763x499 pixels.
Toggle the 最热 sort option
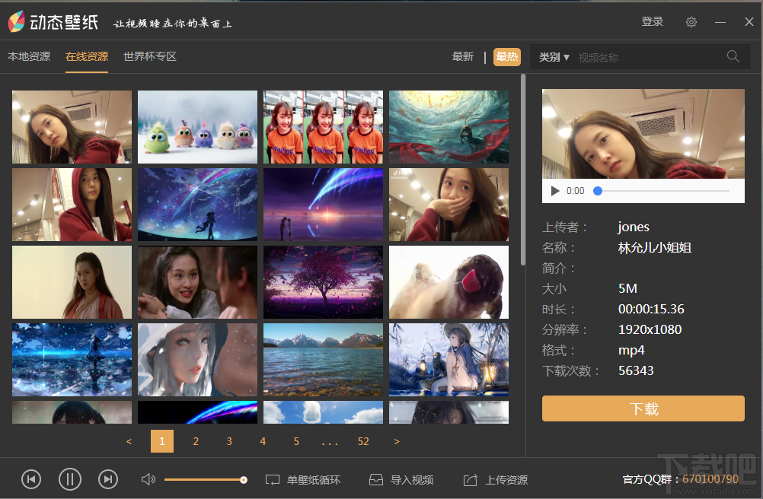tap(506, 56)
